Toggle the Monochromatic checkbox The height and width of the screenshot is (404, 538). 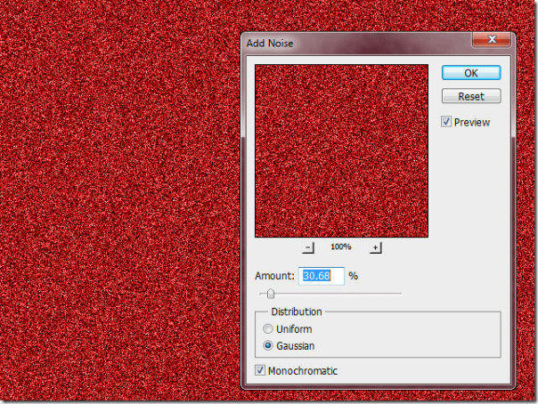click(x=260, y=370)
